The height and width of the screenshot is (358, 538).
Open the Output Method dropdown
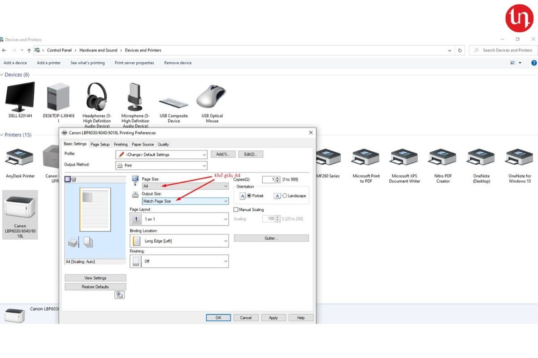coord(161,166)
